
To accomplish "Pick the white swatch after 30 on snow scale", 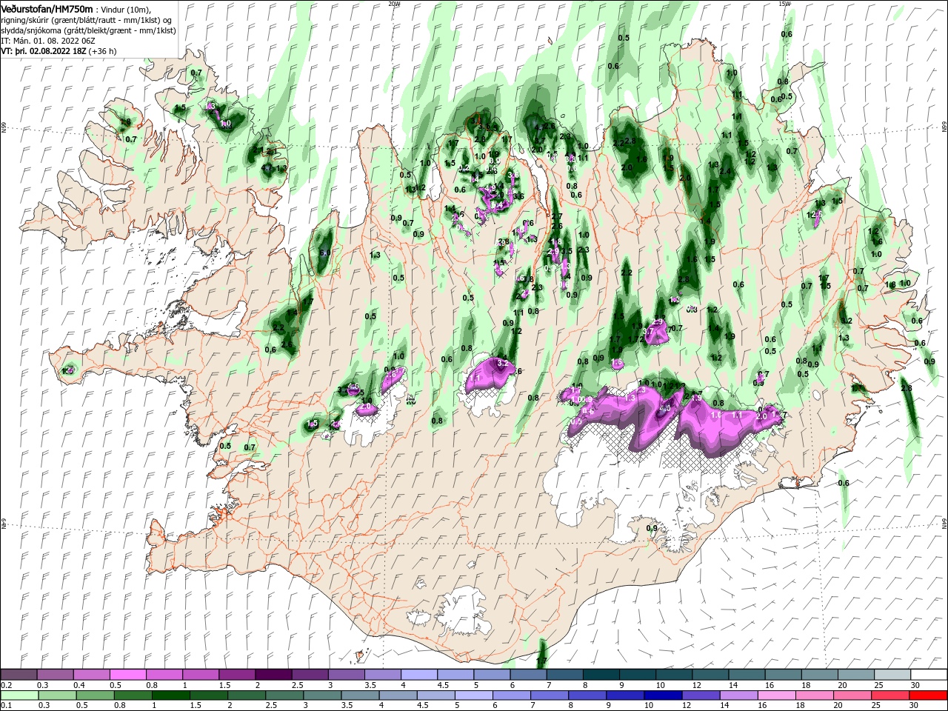I will pyautogui.click(x=927, y=674).
